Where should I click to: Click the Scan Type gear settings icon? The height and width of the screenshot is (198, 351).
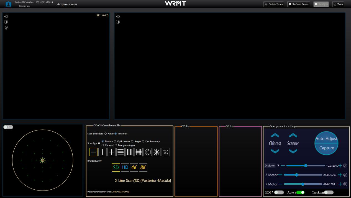click(x=99, y=143)
